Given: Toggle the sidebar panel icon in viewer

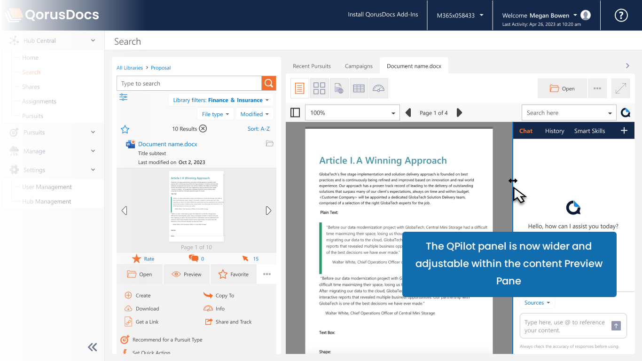Looking at the screenshot, I should point(295,113).
